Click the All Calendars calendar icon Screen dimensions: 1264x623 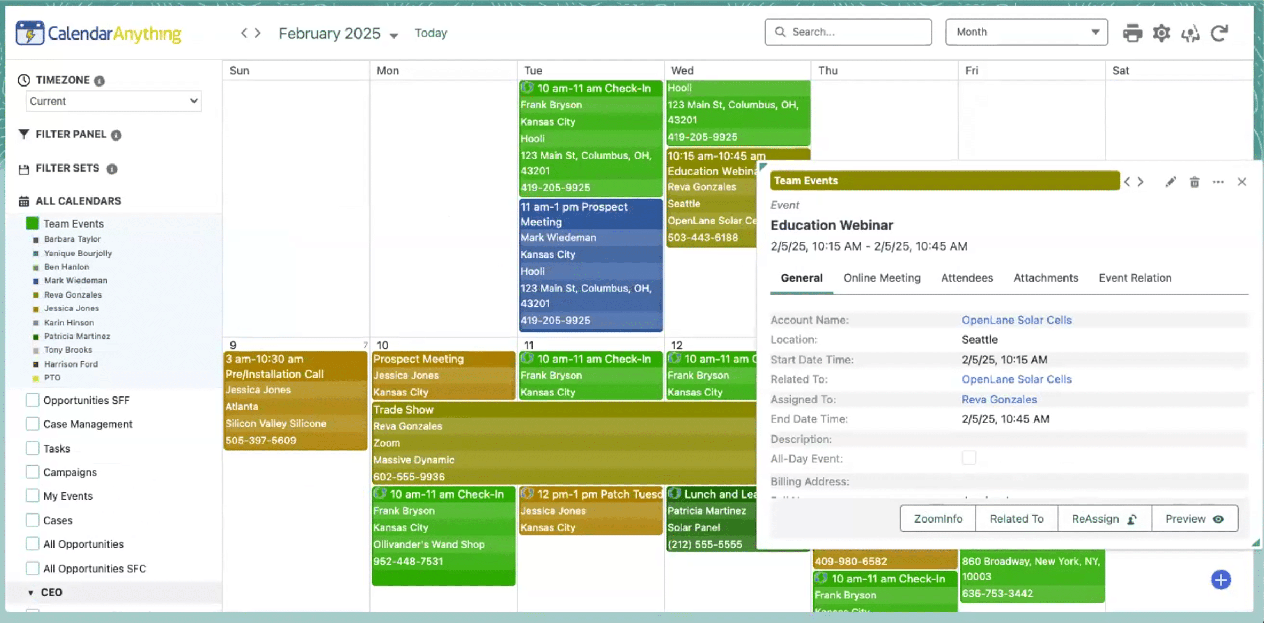tap(24, 201)
